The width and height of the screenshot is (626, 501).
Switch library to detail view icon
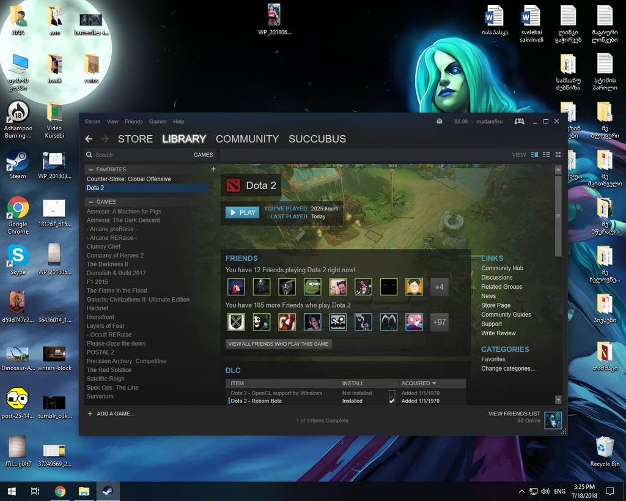pos(534,155)
